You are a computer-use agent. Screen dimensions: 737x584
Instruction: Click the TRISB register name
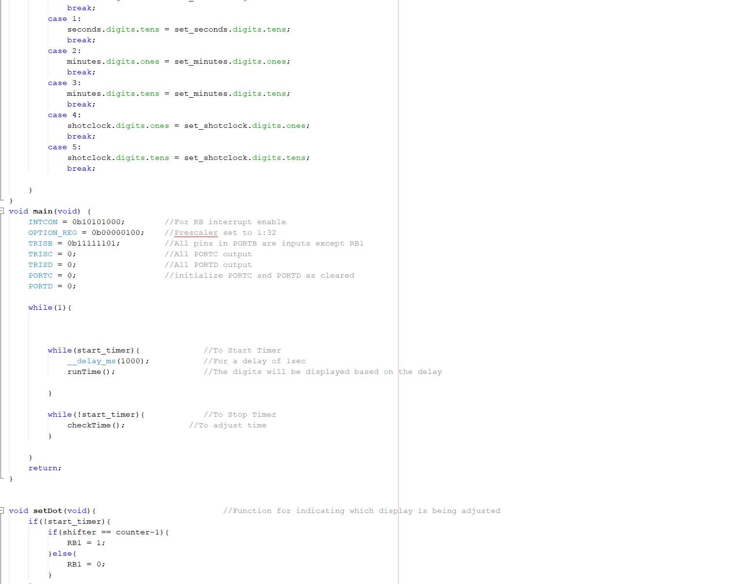pyautogui.click(x=40, y=244)
